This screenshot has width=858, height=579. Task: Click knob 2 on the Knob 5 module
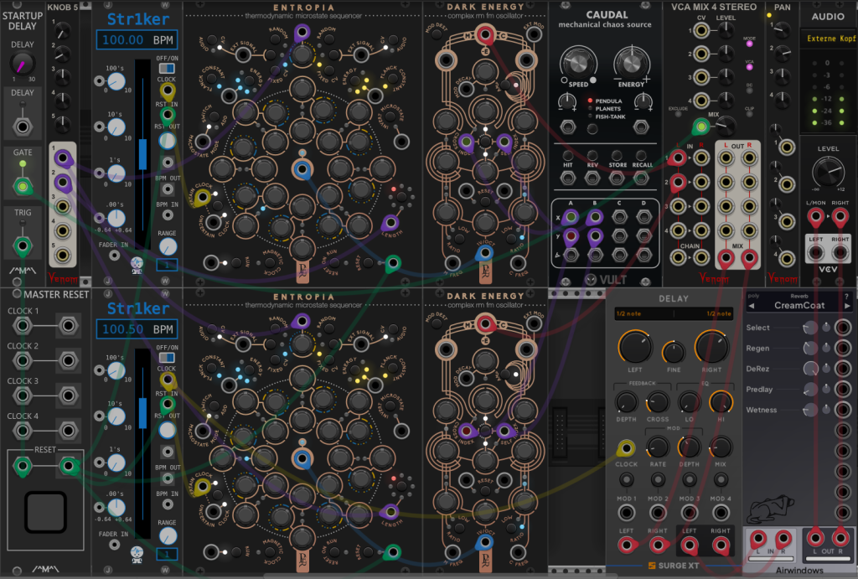[x=62, y=54]
